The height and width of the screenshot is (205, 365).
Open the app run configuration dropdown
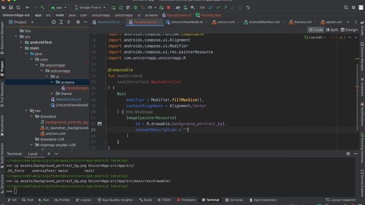coord(59,7)
